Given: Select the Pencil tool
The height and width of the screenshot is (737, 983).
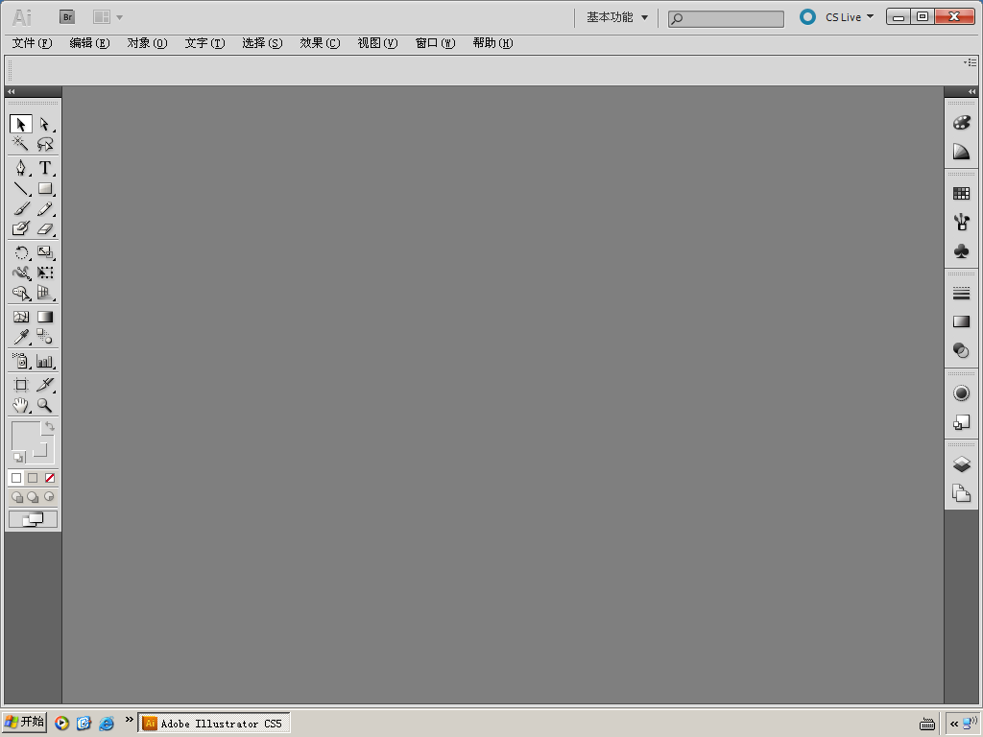Looking at the screenshot, I should coord(44,208).
